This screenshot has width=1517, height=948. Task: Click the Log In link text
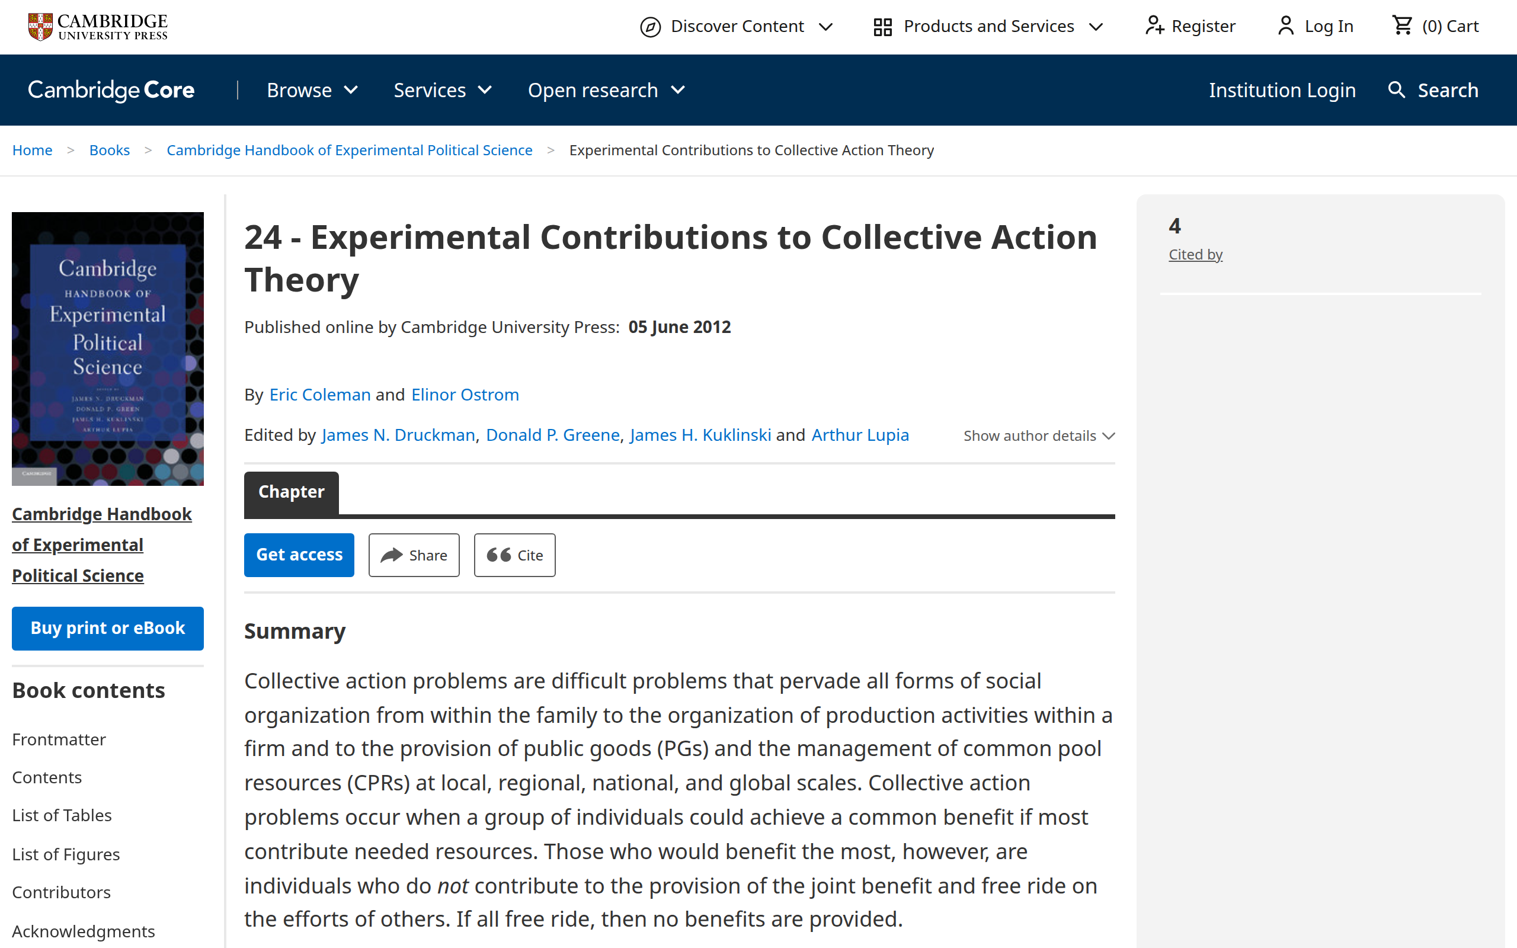pos(1329,26)
